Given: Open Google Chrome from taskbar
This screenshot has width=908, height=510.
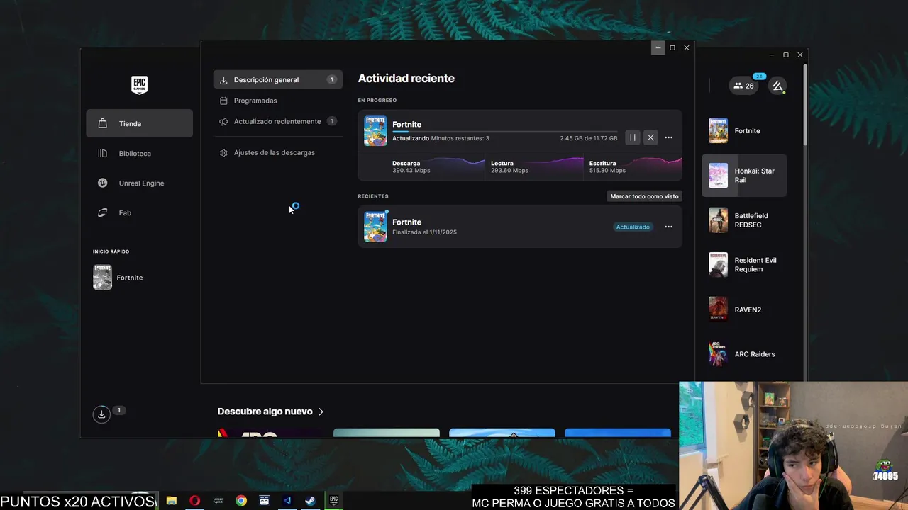Looking at the screenshot, I should click(x=241, y=500).
